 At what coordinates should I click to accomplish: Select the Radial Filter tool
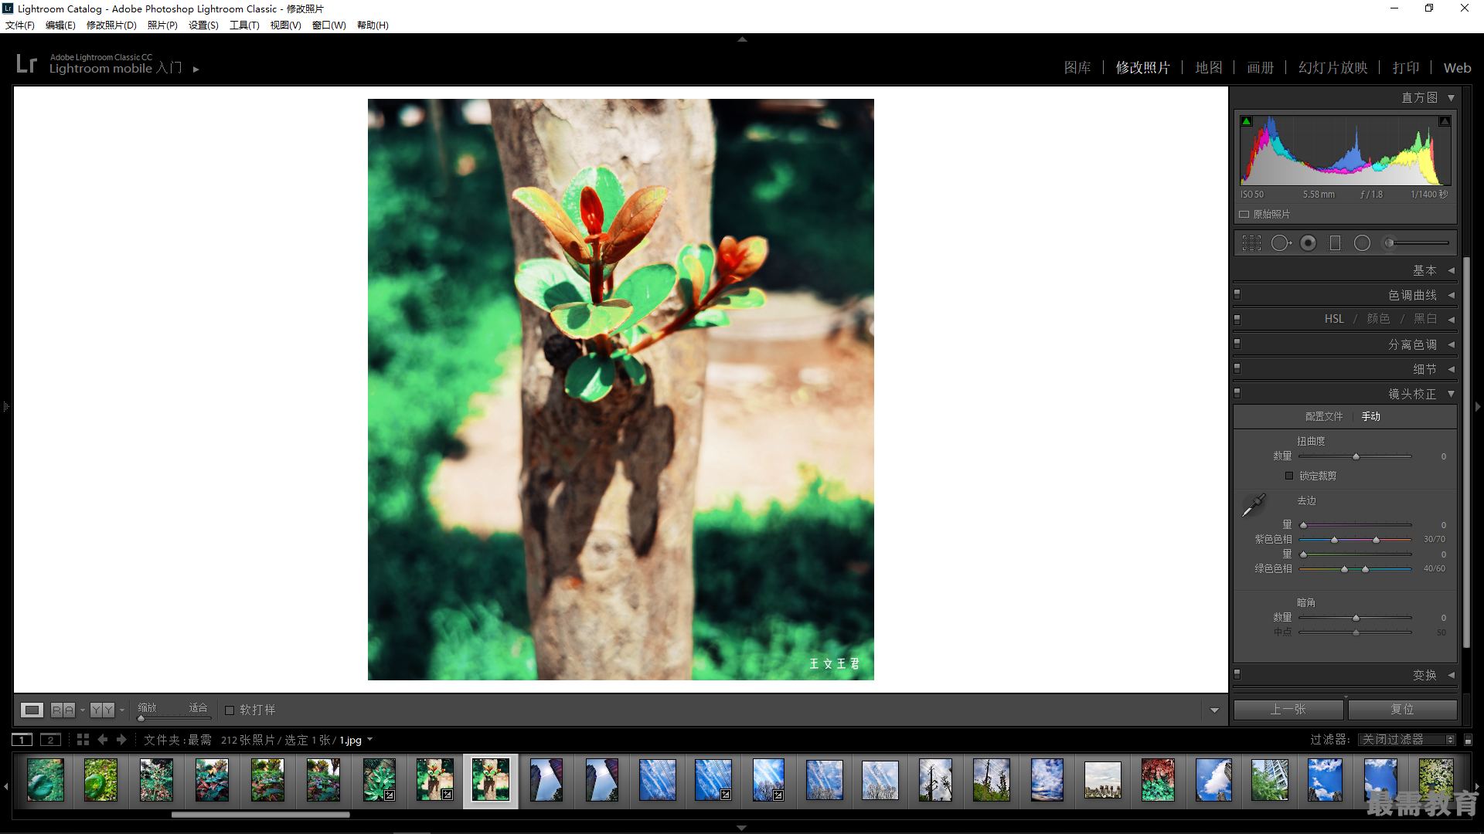[x=1362, y=243]
